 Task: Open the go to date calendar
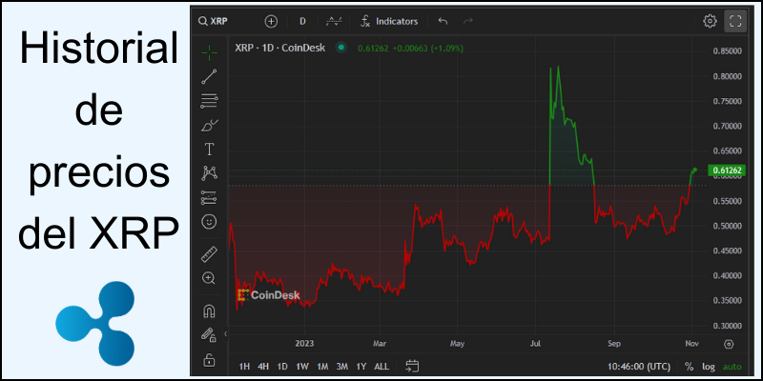(412, 367)
